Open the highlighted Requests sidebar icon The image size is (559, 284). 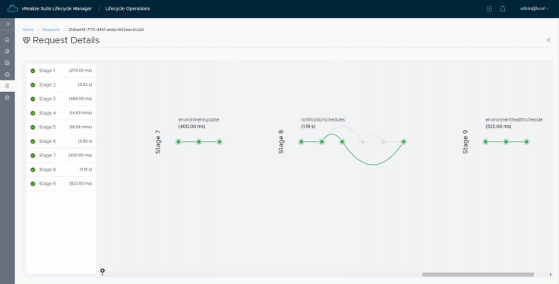7,86
